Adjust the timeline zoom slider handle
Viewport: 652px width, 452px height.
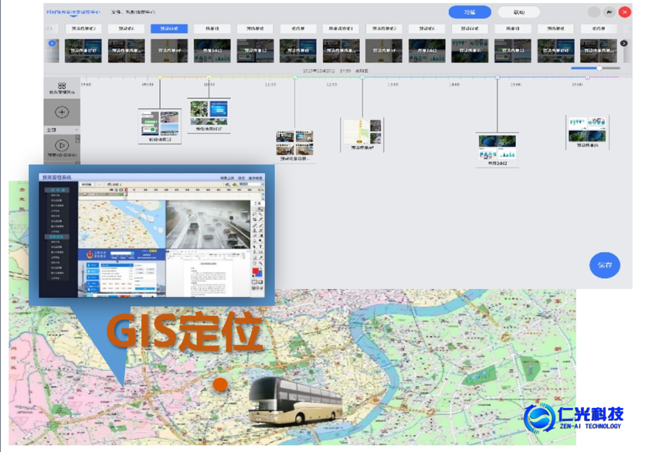pyautogui.click(x=599, y=68)
